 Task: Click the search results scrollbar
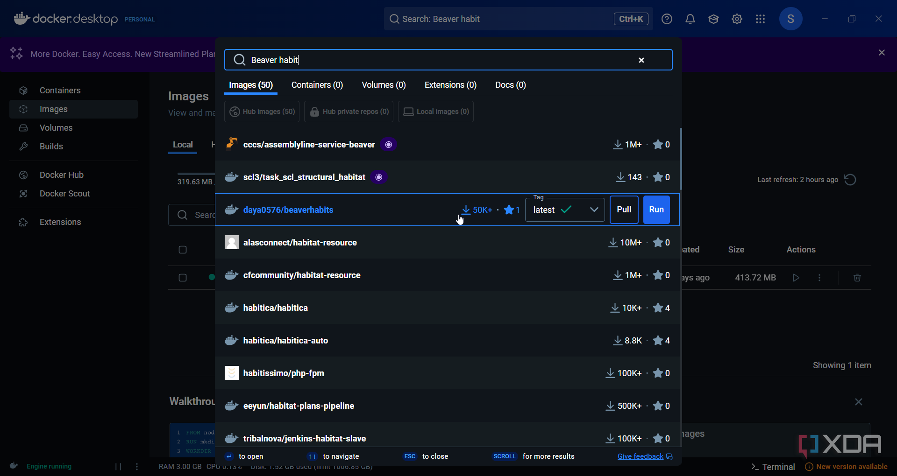(x=680, y=159)
